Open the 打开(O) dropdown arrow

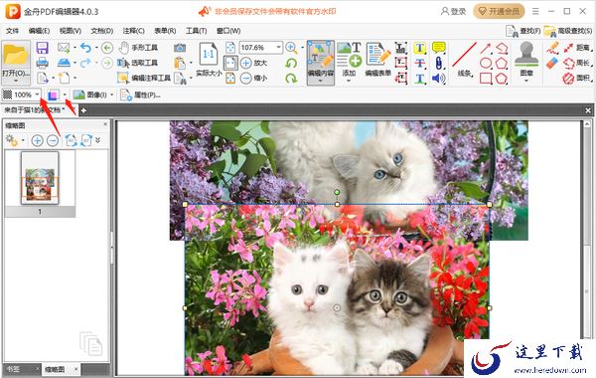click(x=16, y=81)
